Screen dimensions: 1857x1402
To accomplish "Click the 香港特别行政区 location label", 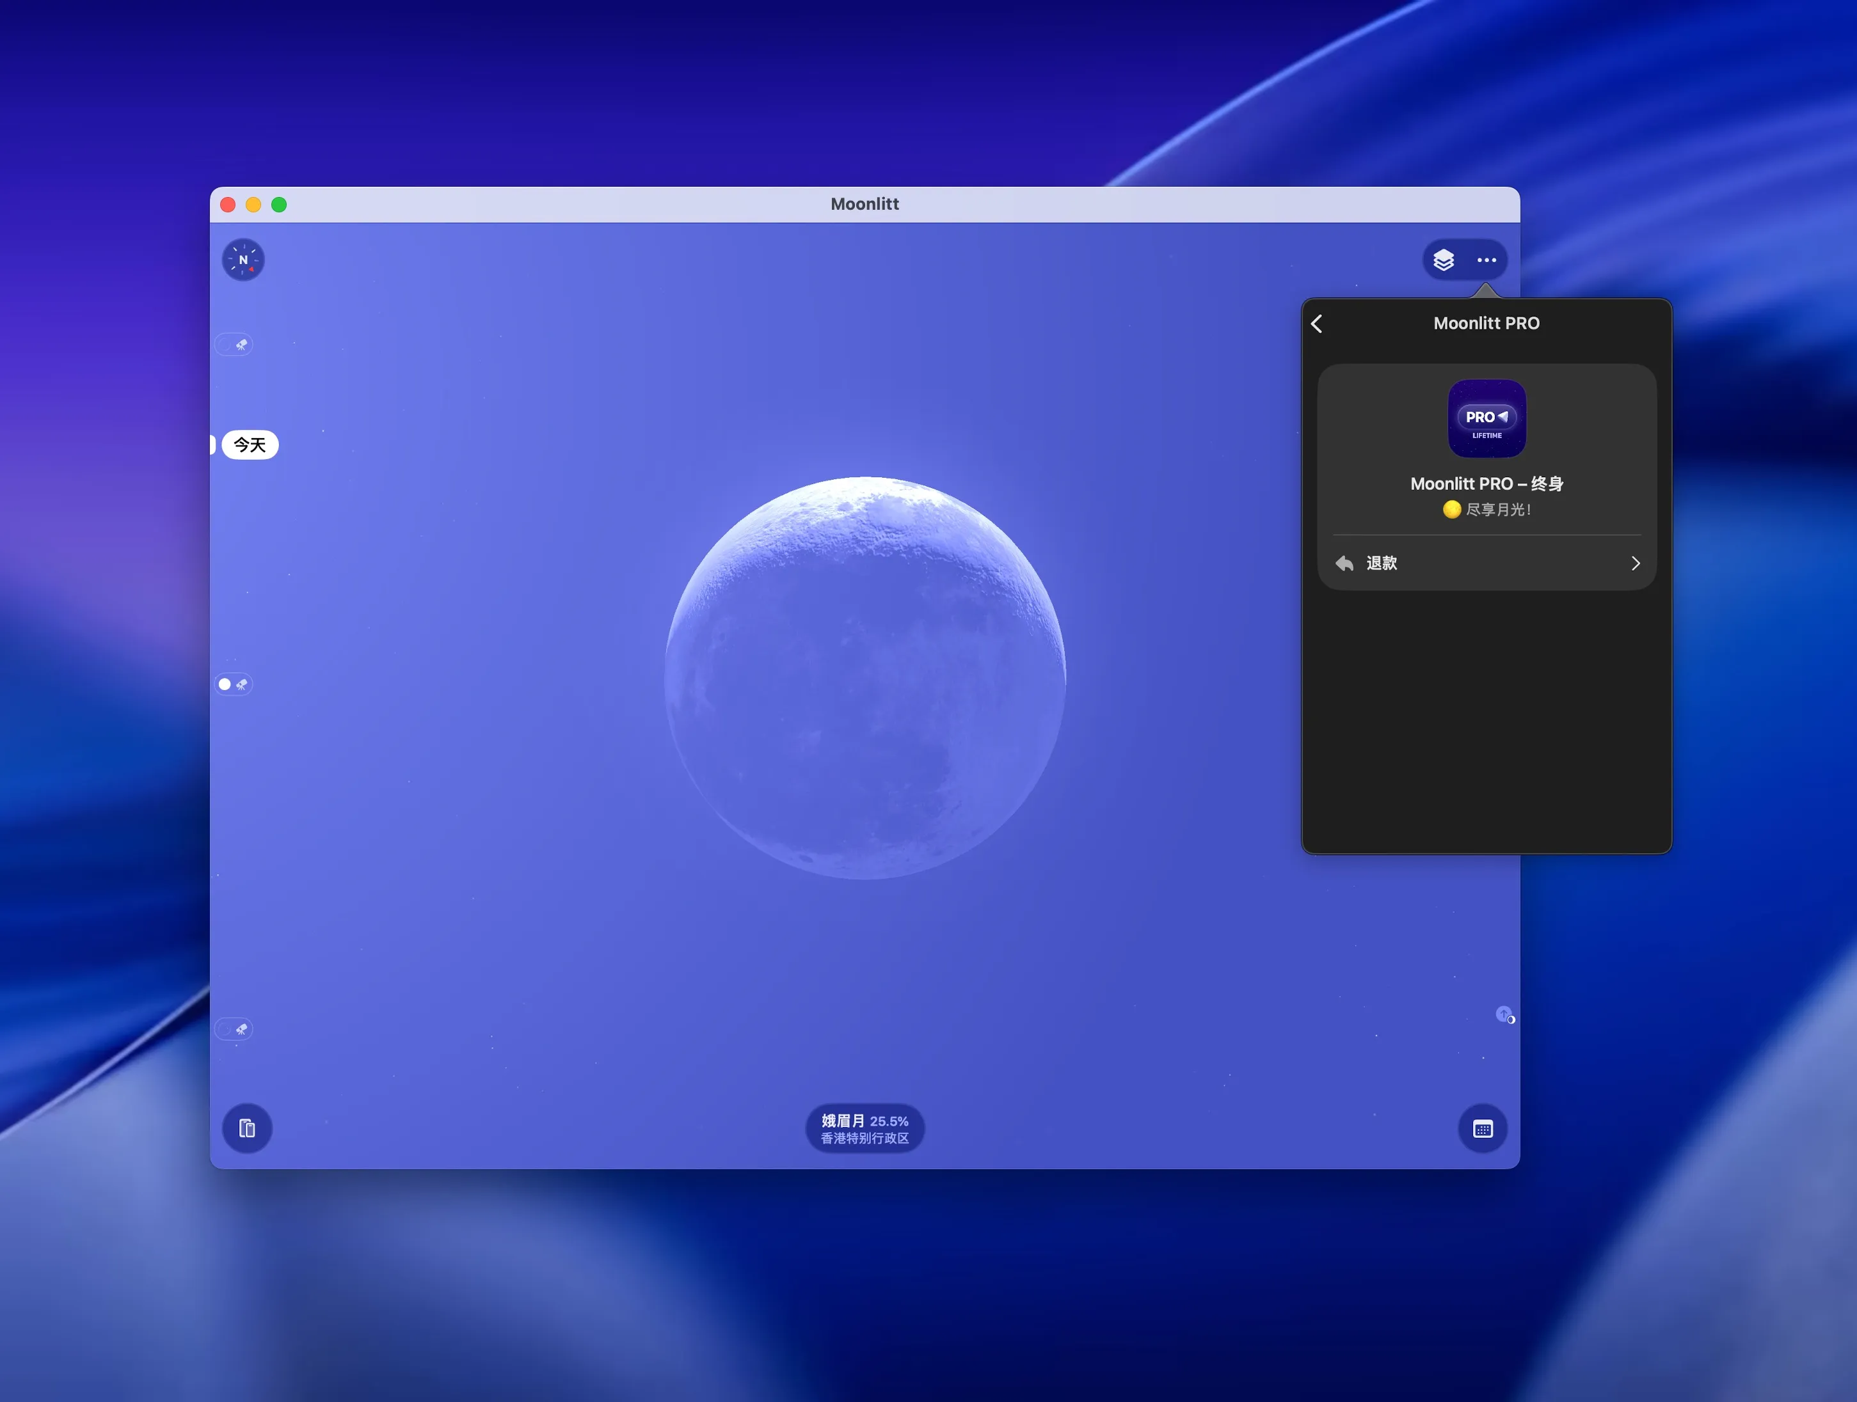I will pos(865,1138).
